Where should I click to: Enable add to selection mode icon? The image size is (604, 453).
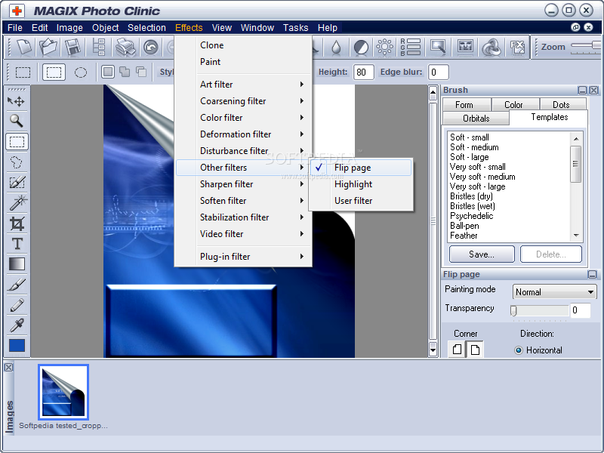click(125, 72)
